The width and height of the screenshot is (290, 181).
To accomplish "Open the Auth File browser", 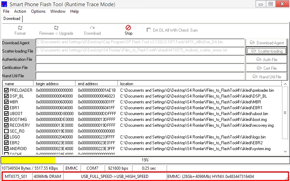I will coord(266,59).
